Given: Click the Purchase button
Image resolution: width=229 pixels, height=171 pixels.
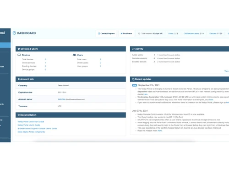Looking at the screenshot, I should [126, 33].
